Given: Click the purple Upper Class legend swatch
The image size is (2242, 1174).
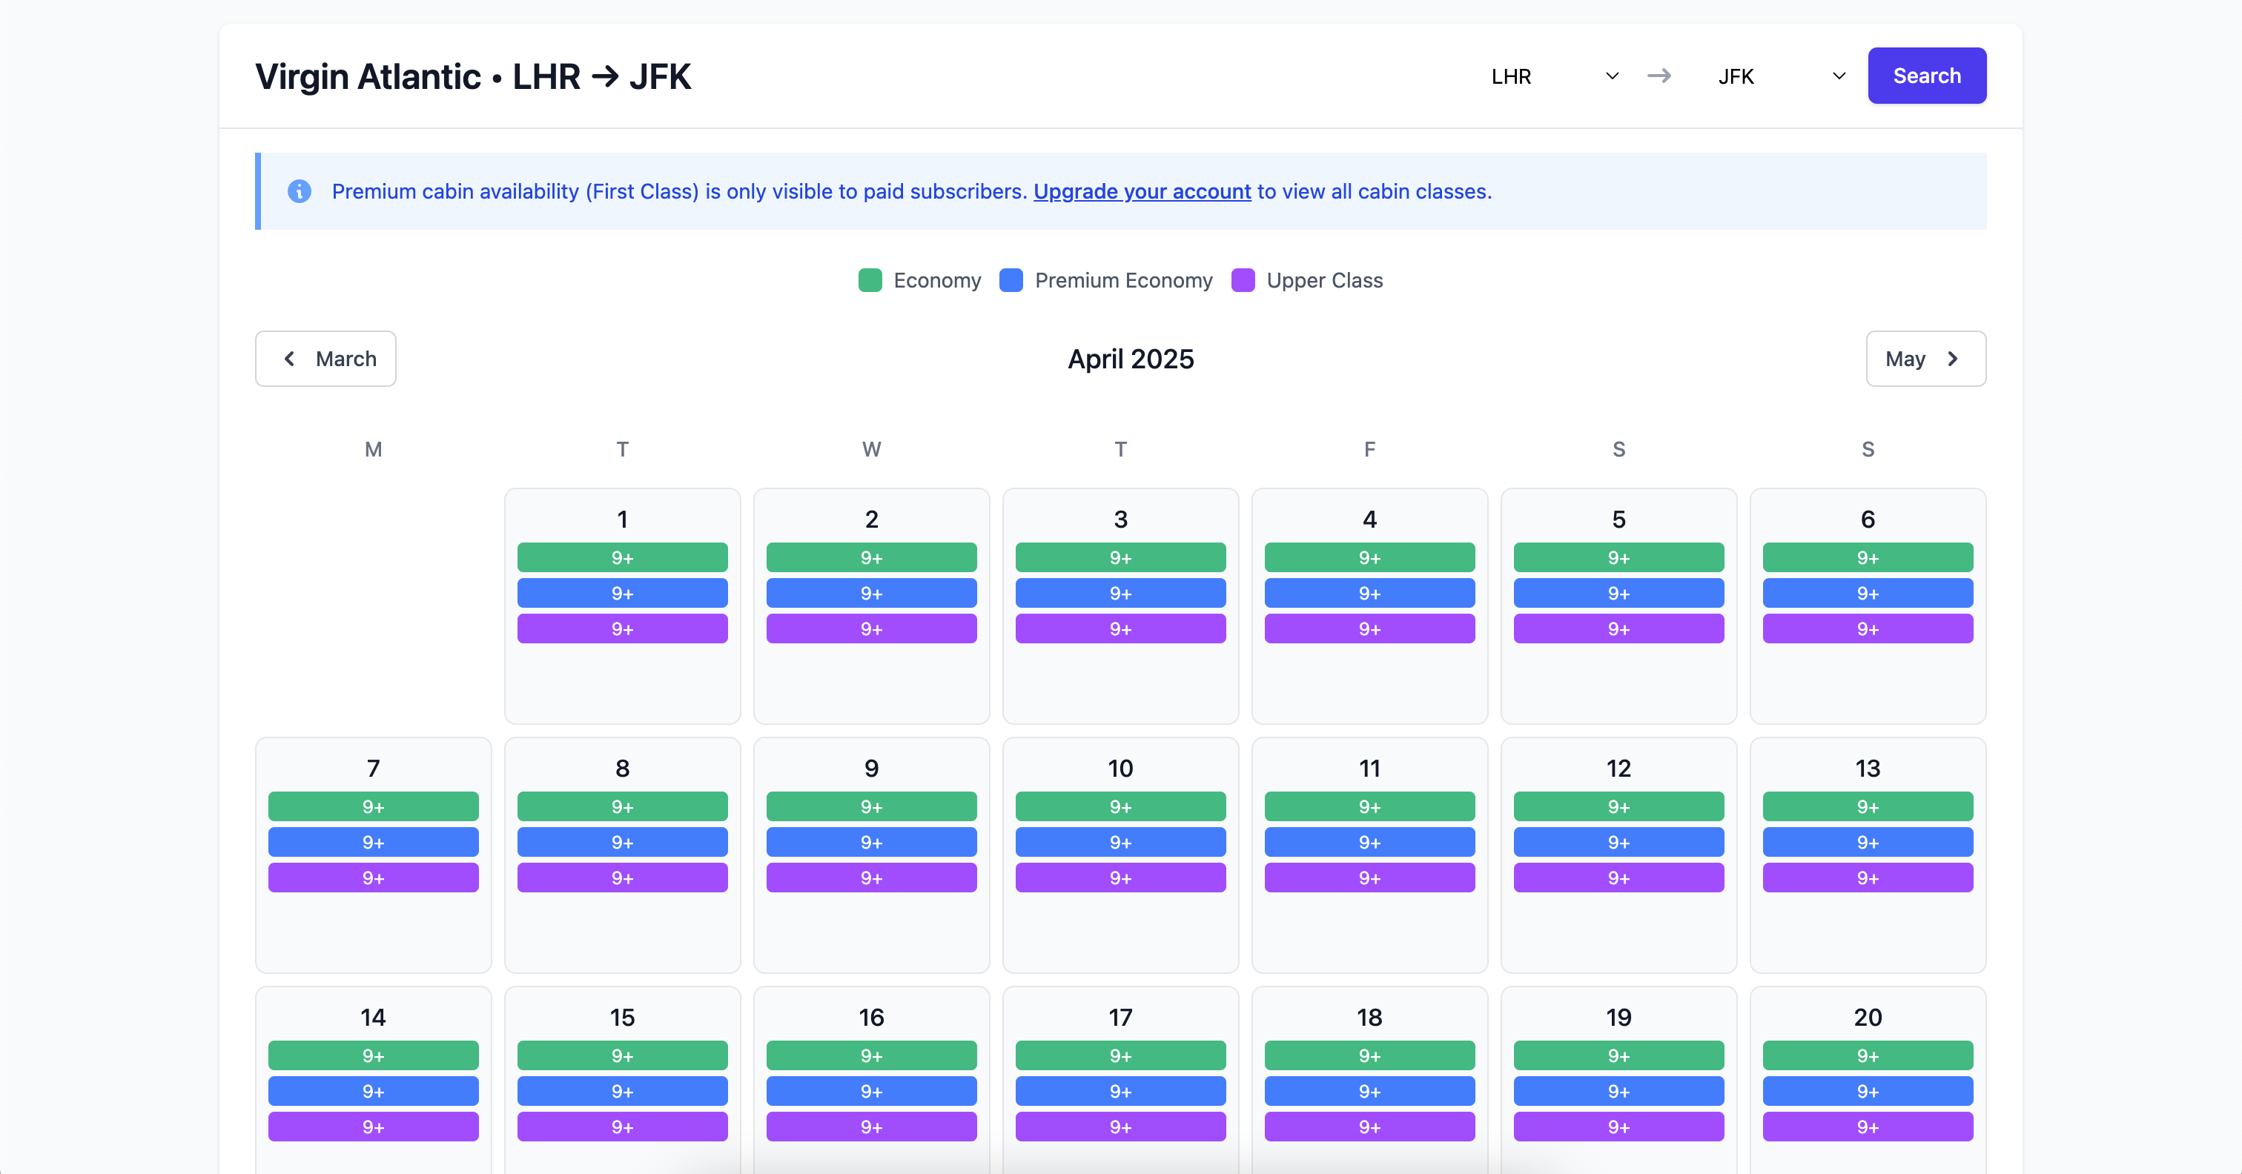Looking at the screenshot, I should coord(1243,280).
